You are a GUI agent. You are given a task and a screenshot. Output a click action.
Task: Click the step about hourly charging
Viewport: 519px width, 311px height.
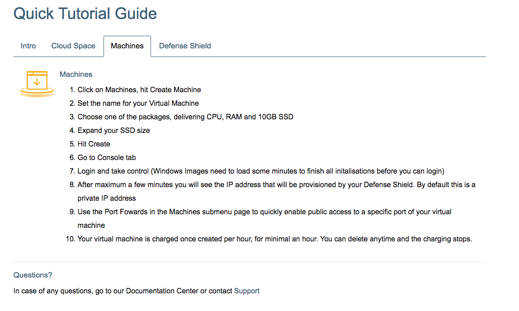(x=274, y=239)
